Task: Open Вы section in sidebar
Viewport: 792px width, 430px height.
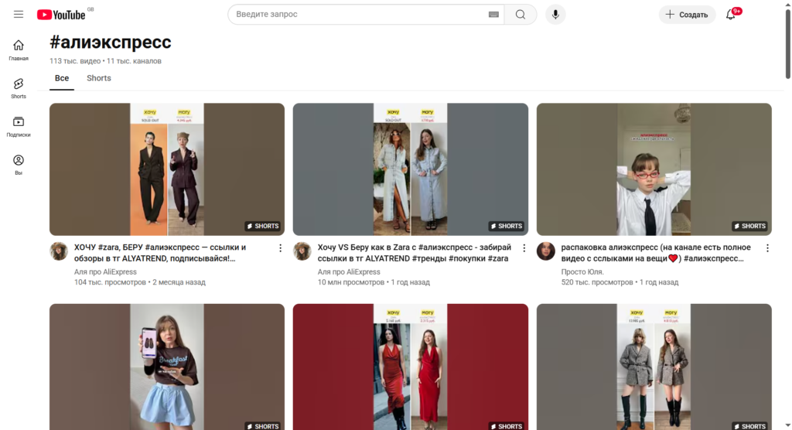Action: (19, 165)
